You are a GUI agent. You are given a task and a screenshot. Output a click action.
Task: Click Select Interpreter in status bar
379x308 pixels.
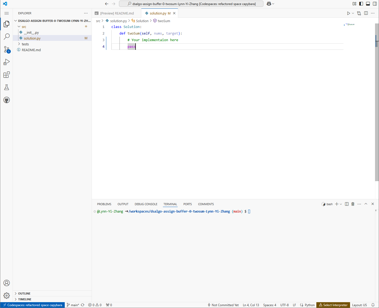click(x=333, y=305)
